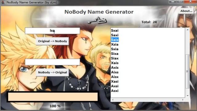The image size is (197, 111).
Task: Select Saxi in the results list
Action: [115, 35]
